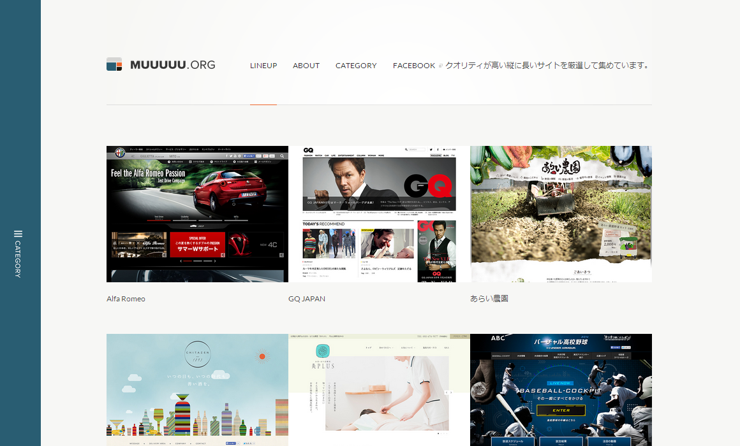Click the external link icon beside FACEBOOK
740x446 pixels.
click(440, 66)
